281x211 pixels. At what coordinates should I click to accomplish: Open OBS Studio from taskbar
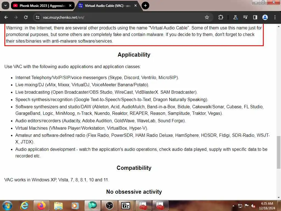[109, 206]
